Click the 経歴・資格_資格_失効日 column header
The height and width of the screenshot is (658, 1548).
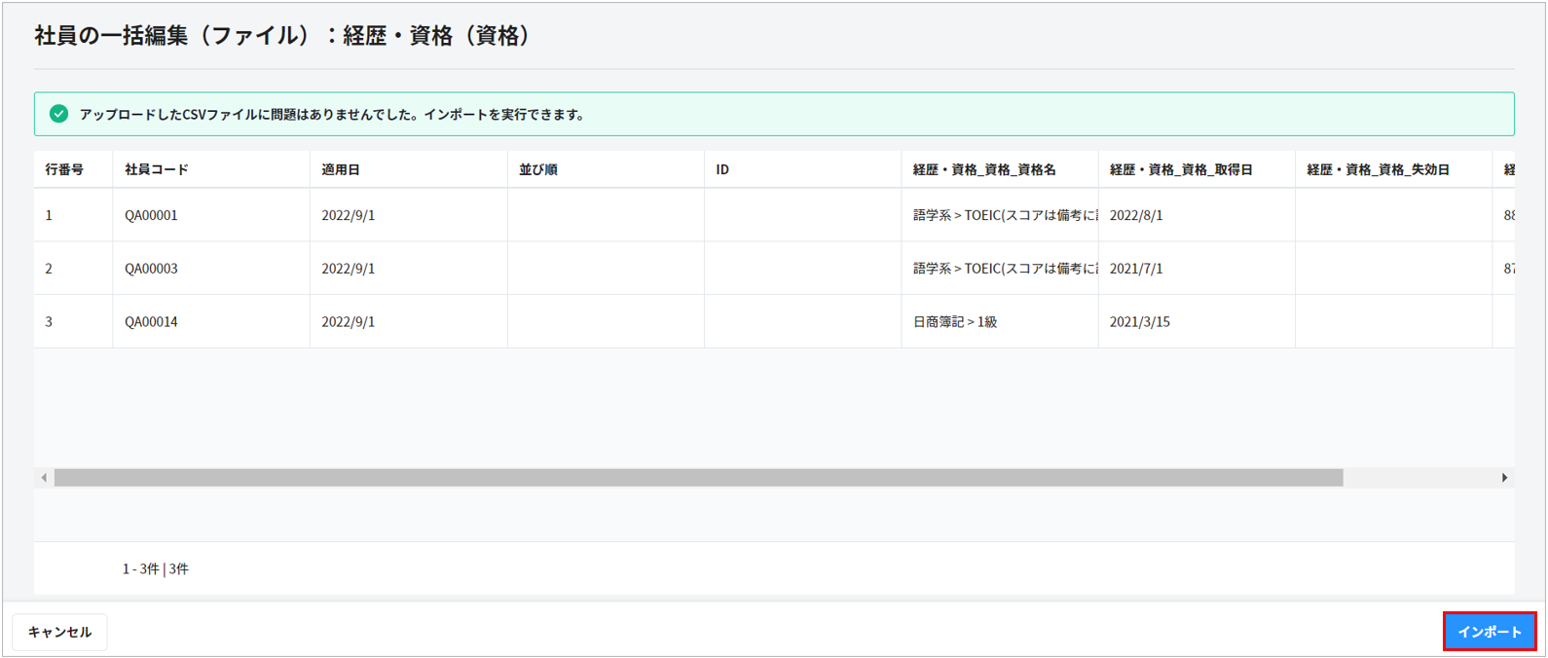point(1378,169)
